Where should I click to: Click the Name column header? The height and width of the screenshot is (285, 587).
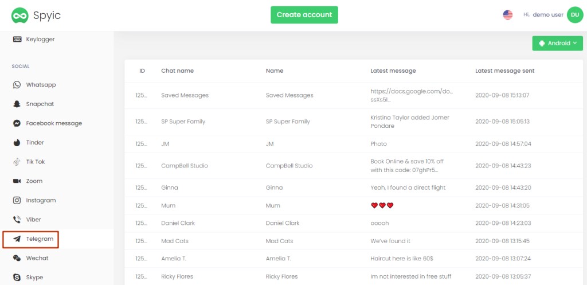point(275,71)
